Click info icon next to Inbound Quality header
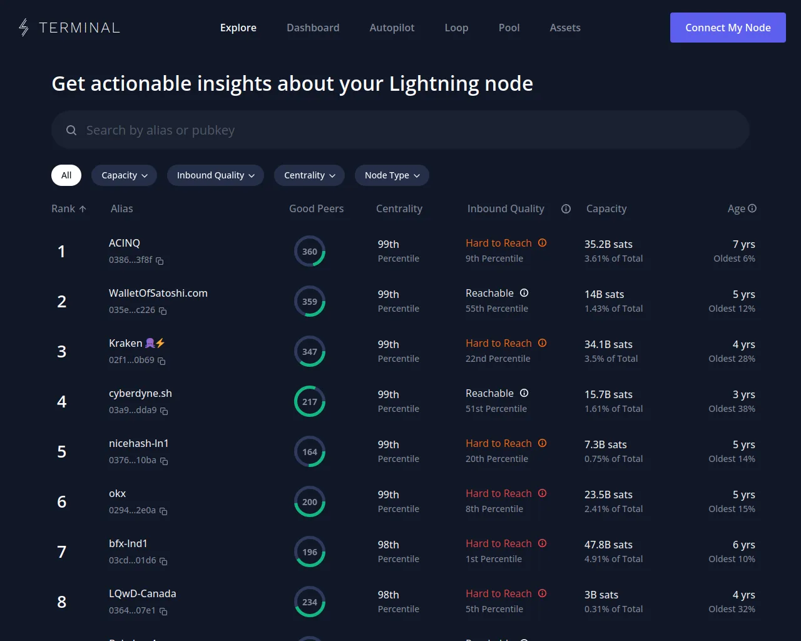 pos(566,209)
